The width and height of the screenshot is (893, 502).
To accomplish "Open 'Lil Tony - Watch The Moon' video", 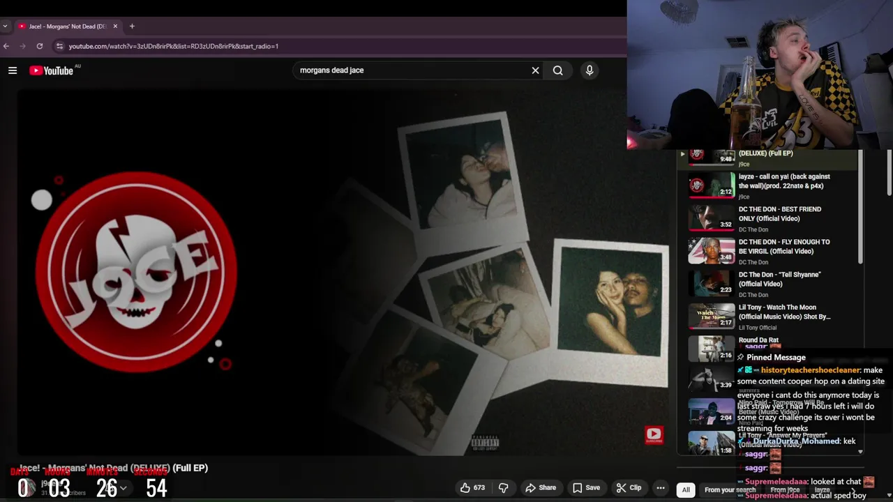I will coord(784,312).
